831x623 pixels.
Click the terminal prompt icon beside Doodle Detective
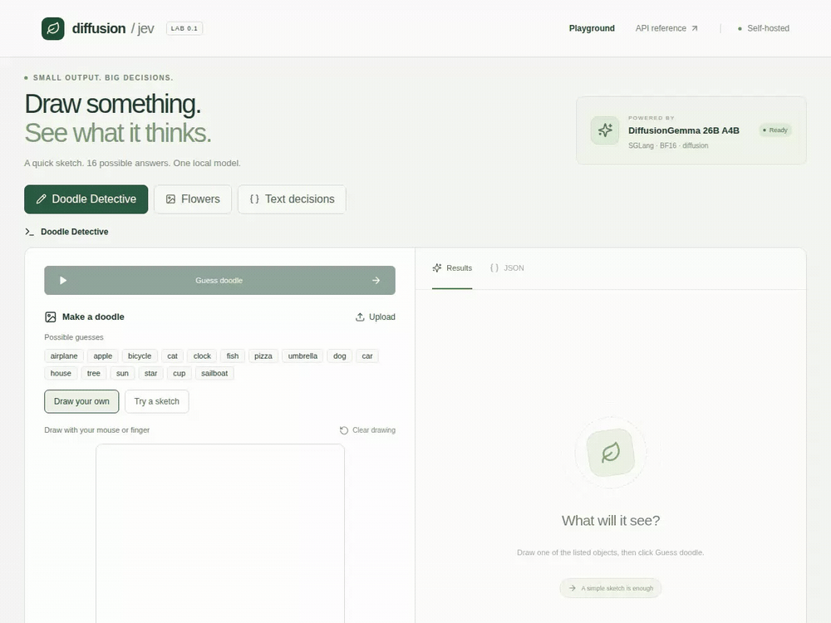tap(30, 232)
